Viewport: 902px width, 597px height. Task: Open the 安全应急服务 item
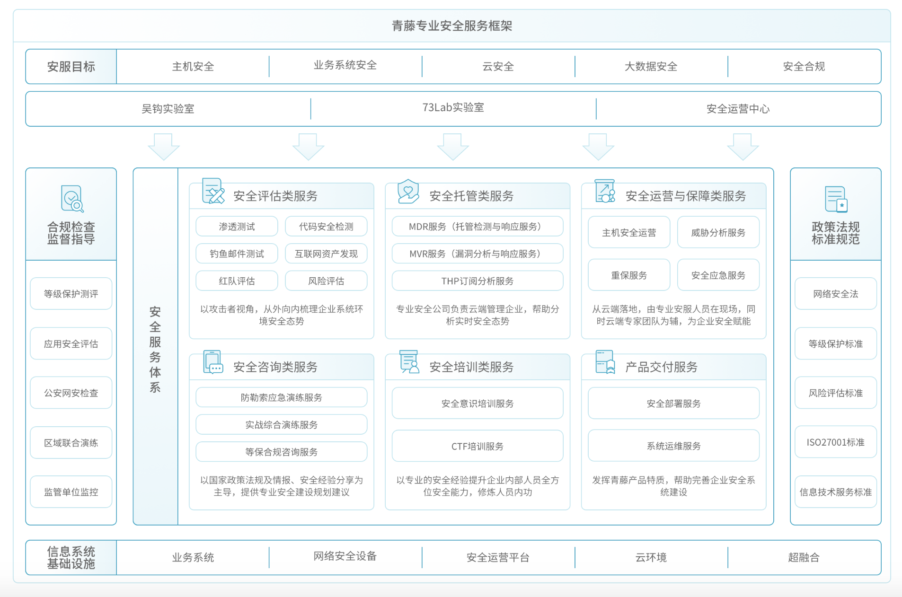click(x=718, y=275)
